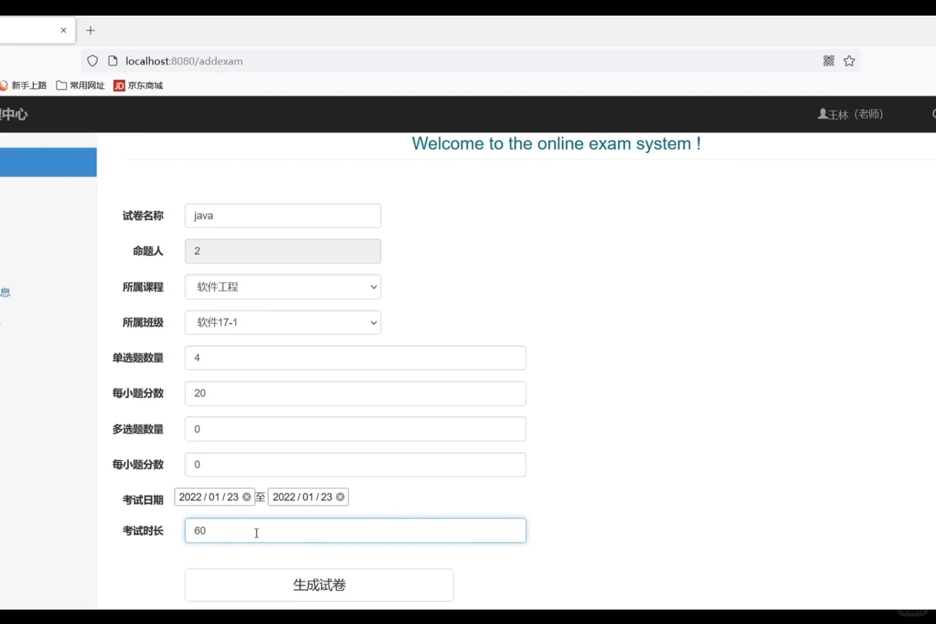936x624 pixels.
Task: Click the 考试日期 label
Action: pos(143,500)
